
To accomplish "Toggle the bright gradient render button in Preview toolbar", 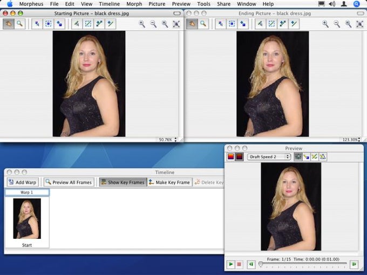I will (x=231, y=157).
